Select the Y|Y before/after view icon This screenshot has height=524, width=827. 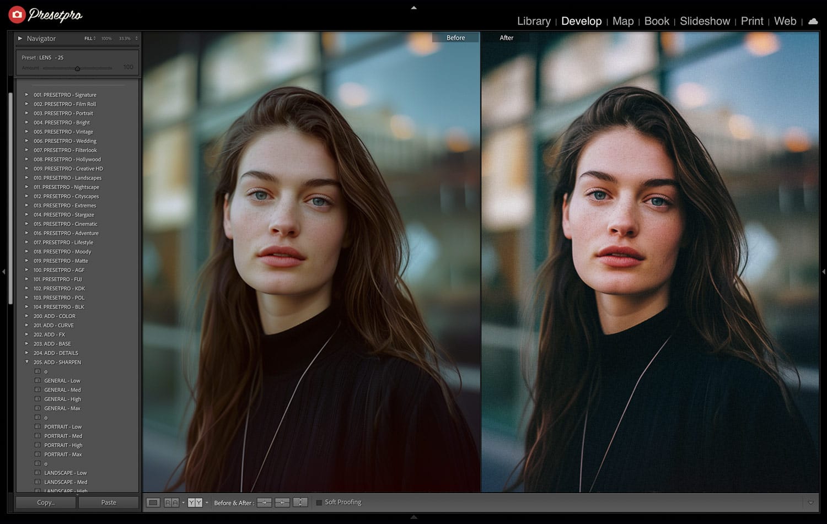point(195,503)
